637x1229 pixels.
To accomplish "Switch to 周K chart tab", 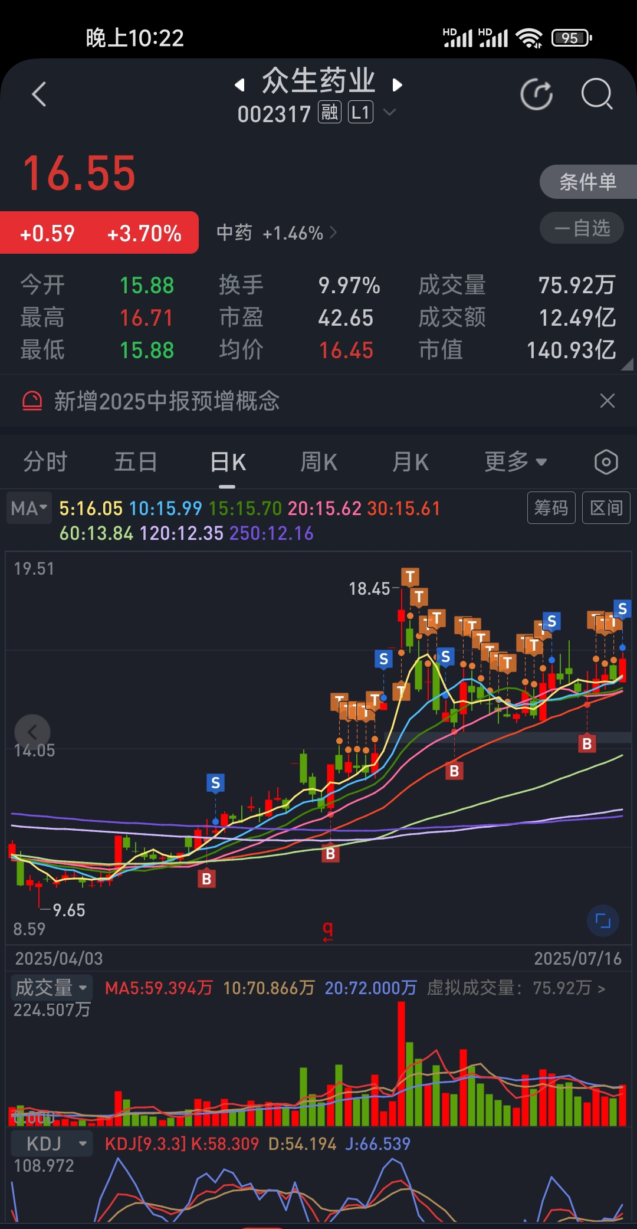I will pos(319,461).
